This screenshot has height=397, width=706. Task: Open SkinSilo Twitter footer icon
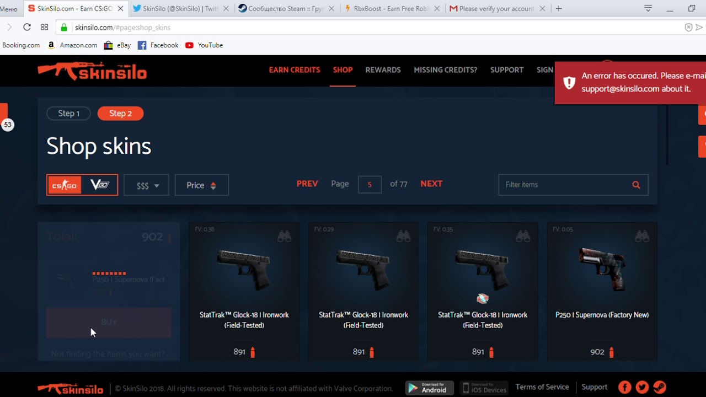pyautogui.click(x=642, y=388)
